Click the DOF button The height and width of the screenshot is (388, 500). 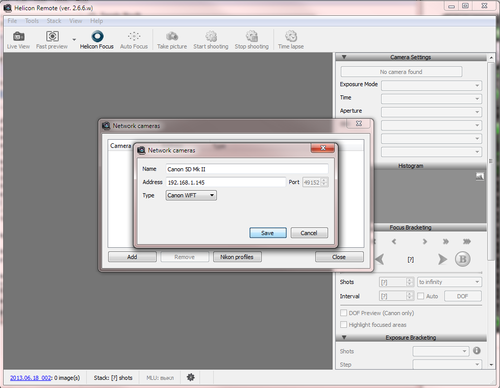pos(463,296)
